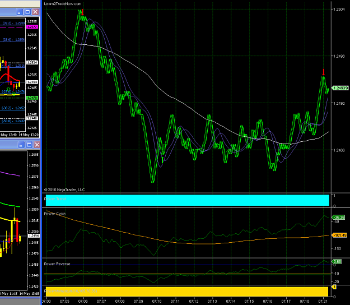The width and height of the screenshot is (350, 305).
Task: Click the 07:21 time axis label
Action: (323, 302)
